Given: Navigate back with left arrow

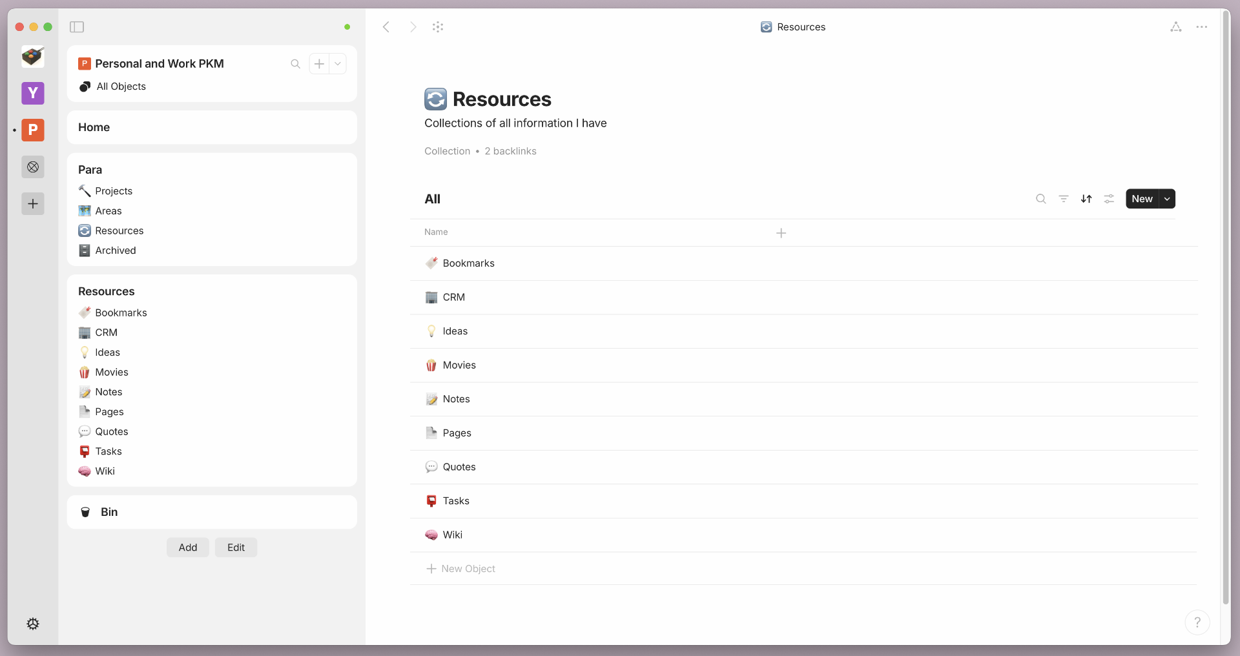Looking at the screenshot, I should coord(386,26).
